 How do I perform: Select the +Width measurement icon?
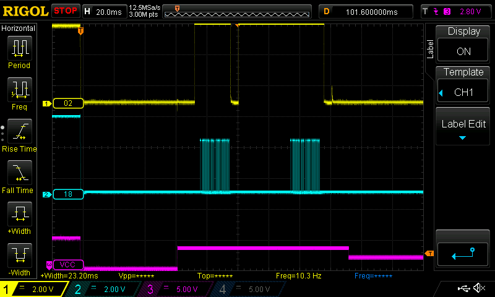coord(19,215)
